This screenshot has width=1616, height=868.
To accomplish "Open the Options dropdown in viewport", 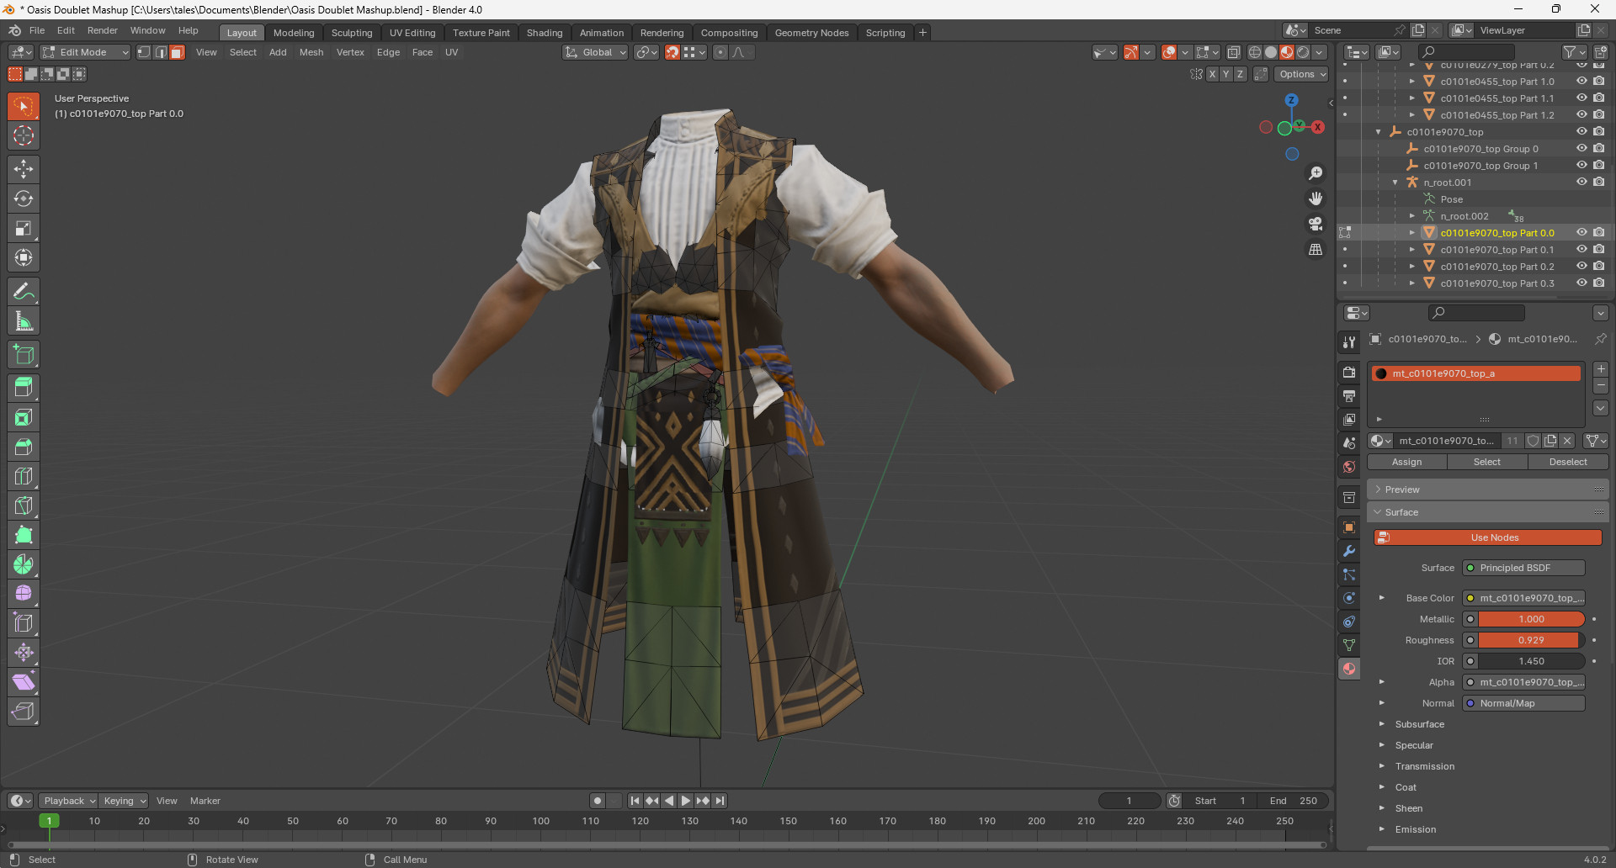I will tap(1302, 74).
